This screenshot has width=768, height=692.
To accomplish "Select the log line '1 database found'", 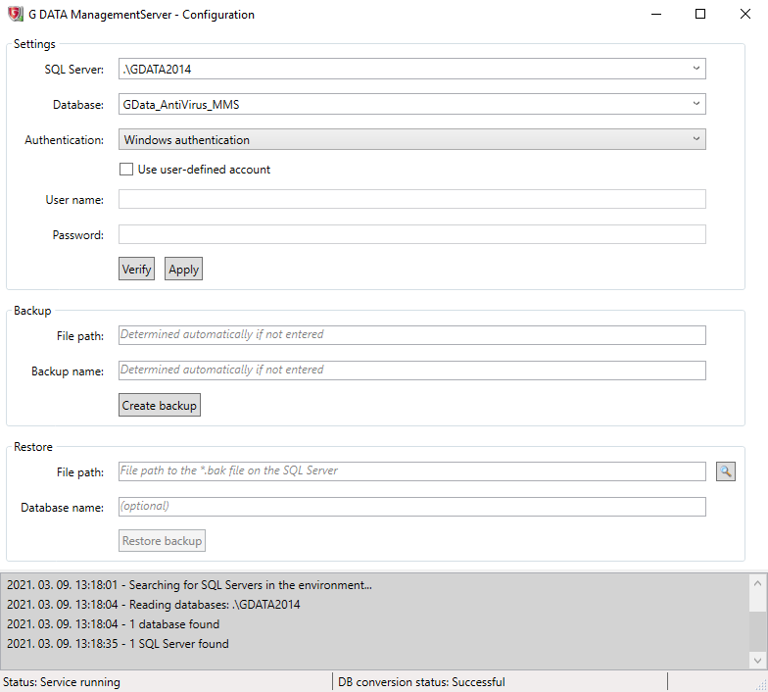I will [x=114, y=623].
